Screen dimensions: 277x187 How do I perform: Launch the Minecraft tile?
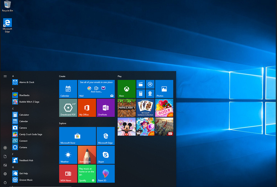[127, 108]
